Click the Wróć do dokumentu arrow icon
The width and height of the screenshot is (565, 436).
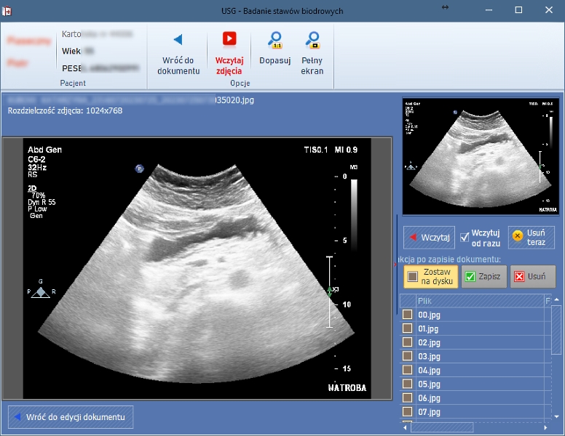pos(178,39)
